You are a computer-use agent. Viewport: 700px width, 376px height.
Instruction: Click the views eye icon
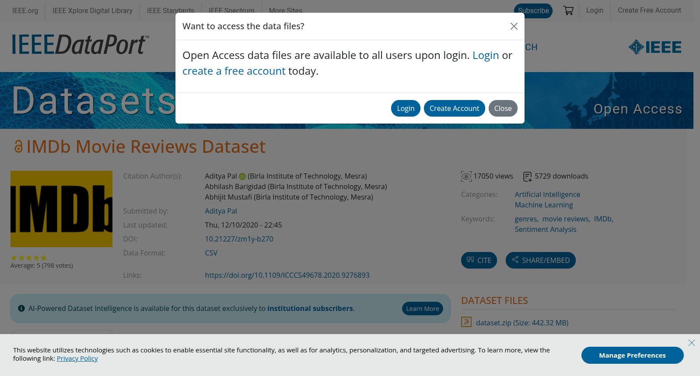point(466,176)
